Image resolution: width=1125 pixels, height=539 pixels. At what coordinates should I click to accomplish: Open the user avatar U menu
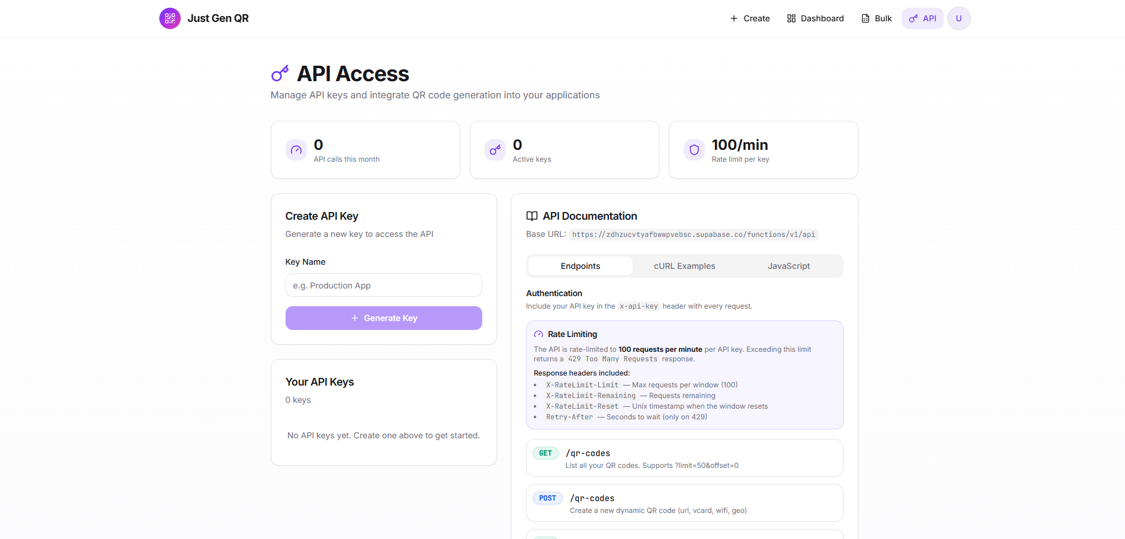(x=959, y=18)
